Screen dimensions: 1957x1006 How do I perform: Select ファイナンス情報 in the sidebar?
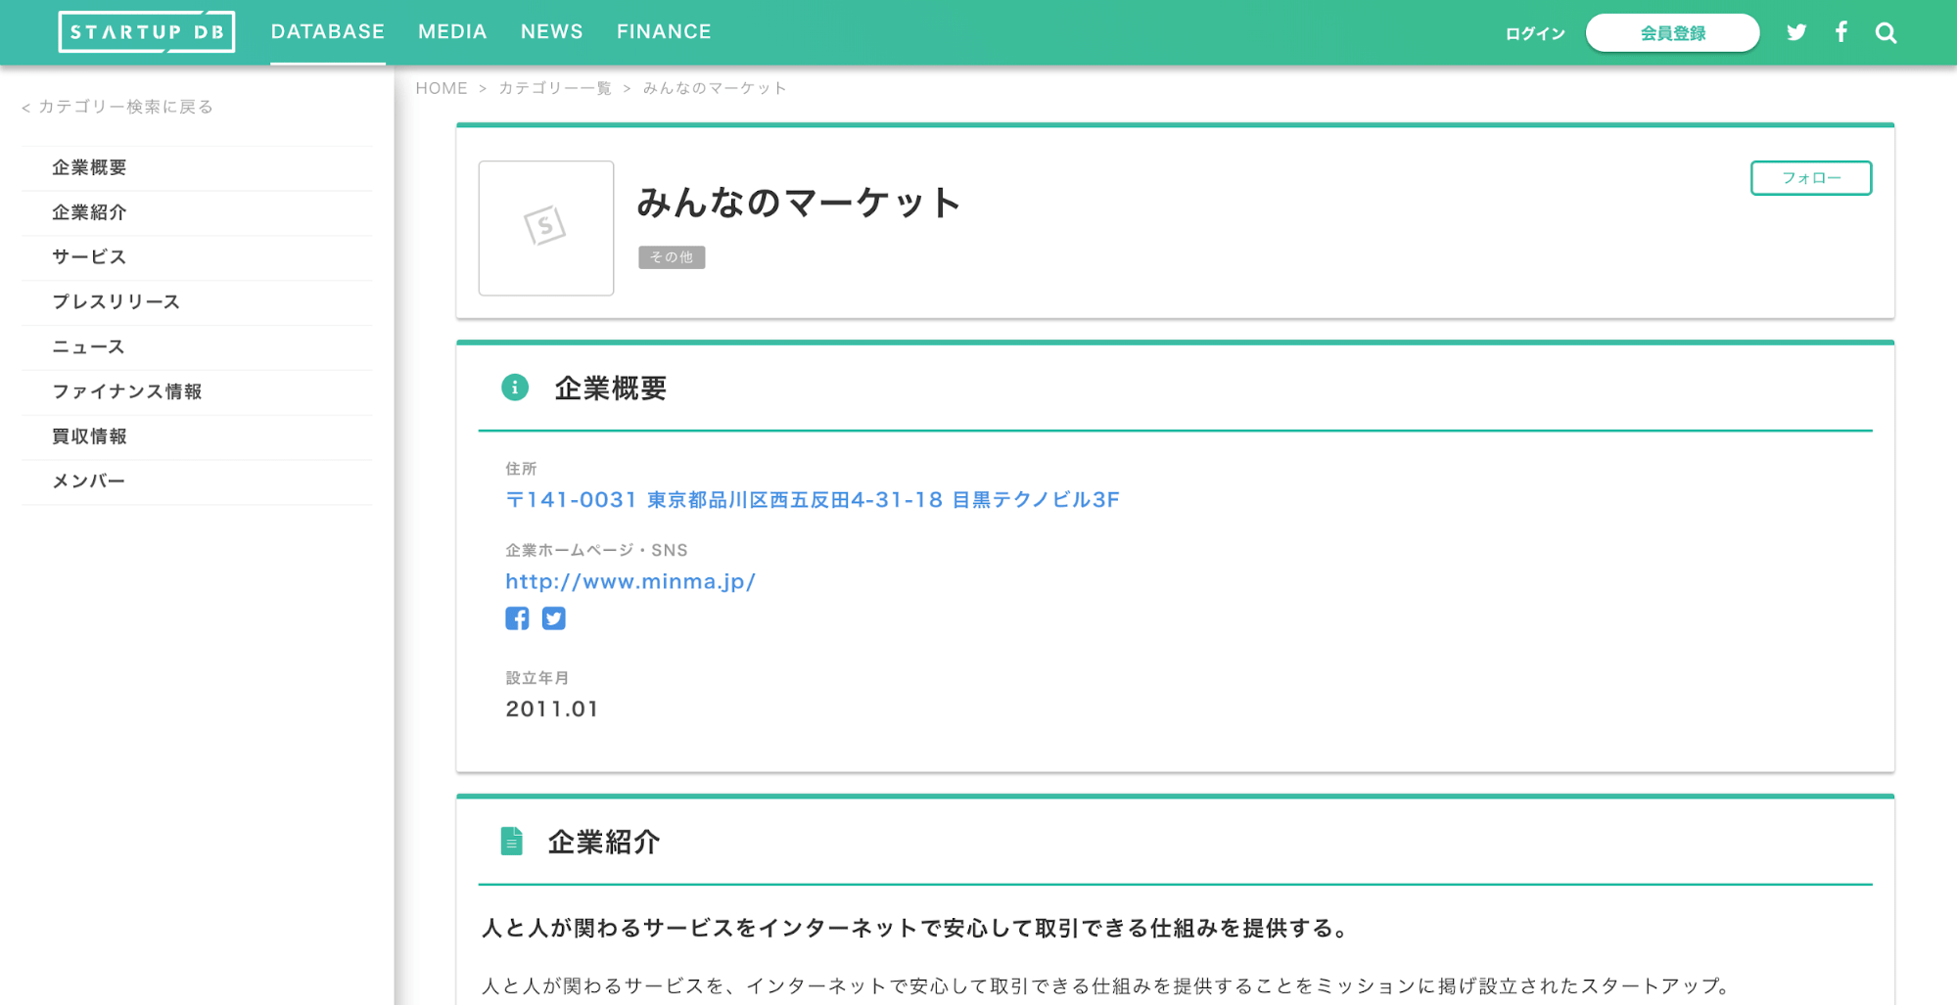click(x=197, y=391)
